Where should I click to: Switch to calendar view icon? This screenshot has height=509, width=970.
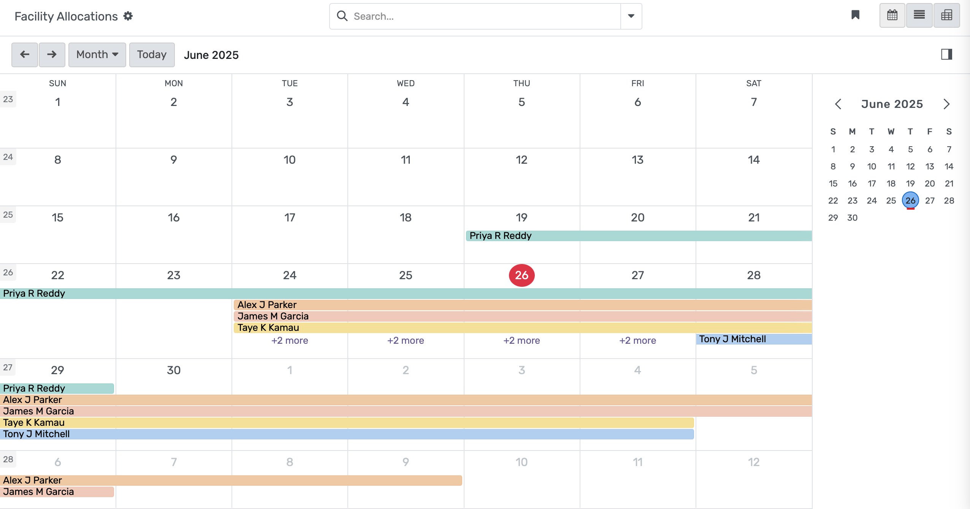tap(892, 15)
